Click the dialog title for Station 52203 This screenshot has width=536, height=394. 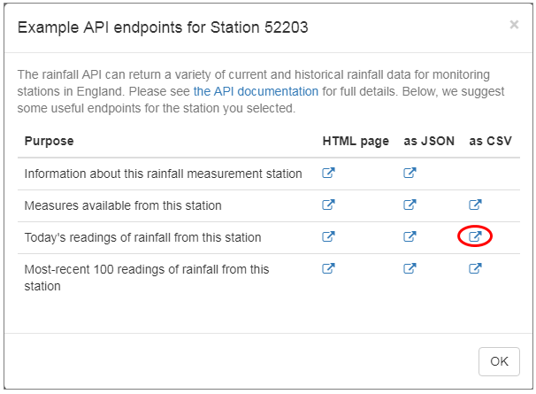pos(163,27)
